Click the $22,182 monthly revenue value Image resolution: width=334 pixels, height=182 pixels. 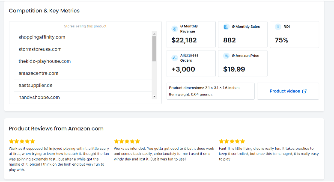click(x=184, y=40)
